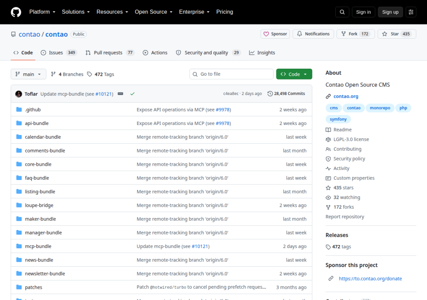427x300 pixels.
Task: Click the Report repository link
Action: tap(345, 217)
